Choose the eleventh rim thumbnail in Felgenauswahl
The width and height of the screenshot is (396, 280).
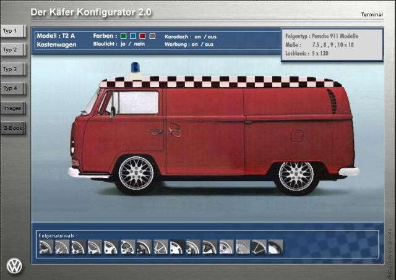pyautogui.click(x=210, y=247)
